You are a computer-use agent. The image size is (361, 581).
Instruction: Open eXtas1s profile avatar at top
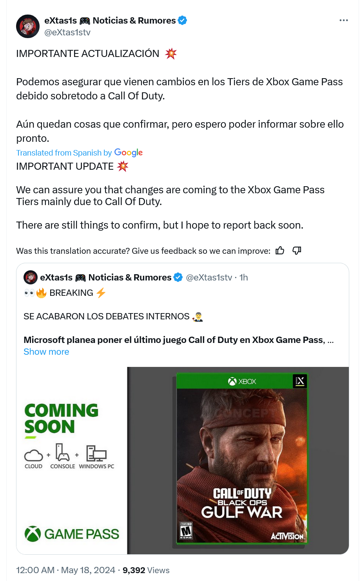point(28,26)
